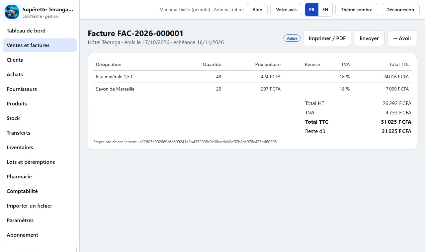Open Tableau de bord in sidebar
Screen dimensions: 425x252
coord(40,31)
